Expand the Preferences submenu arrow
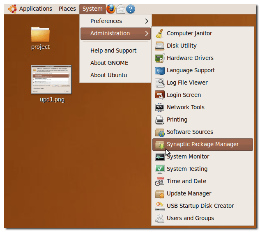The width and height of the screenshot is (260, 232). [x=147, y=21]
